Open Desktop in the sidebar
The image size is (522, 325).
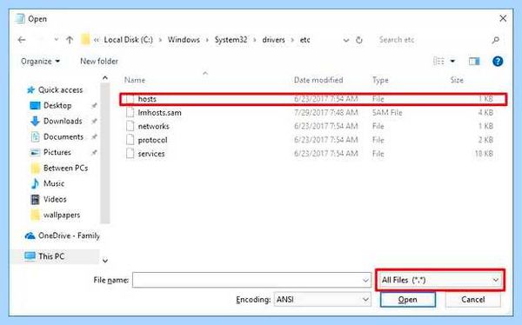coord(57,105)
